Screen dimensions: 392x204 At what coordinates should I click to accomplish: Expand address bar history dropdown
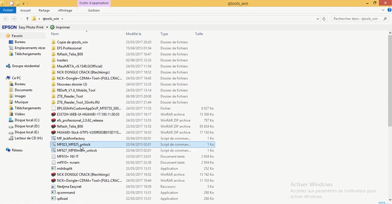coord(318,19)
